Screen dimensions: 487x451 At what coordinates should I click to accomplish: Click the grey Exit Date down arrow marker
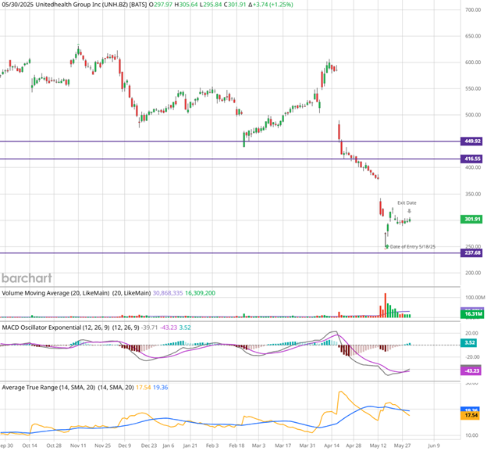click(409, 211)
